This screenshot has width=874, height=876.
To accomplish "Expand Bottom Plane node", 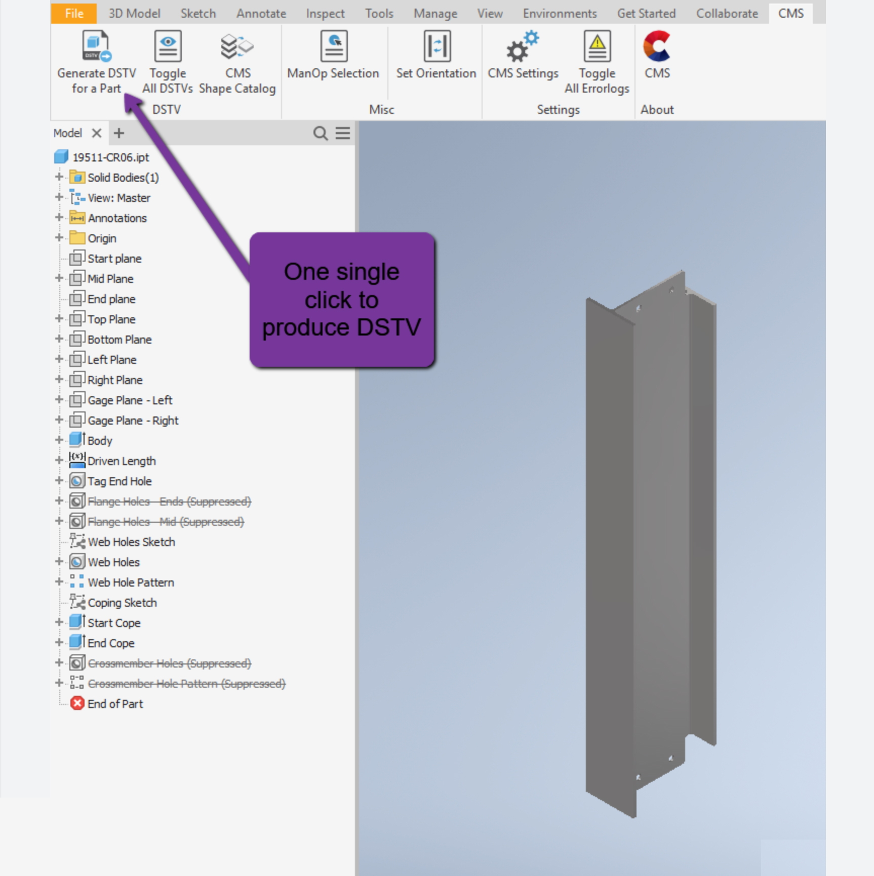I will point(59,339).
